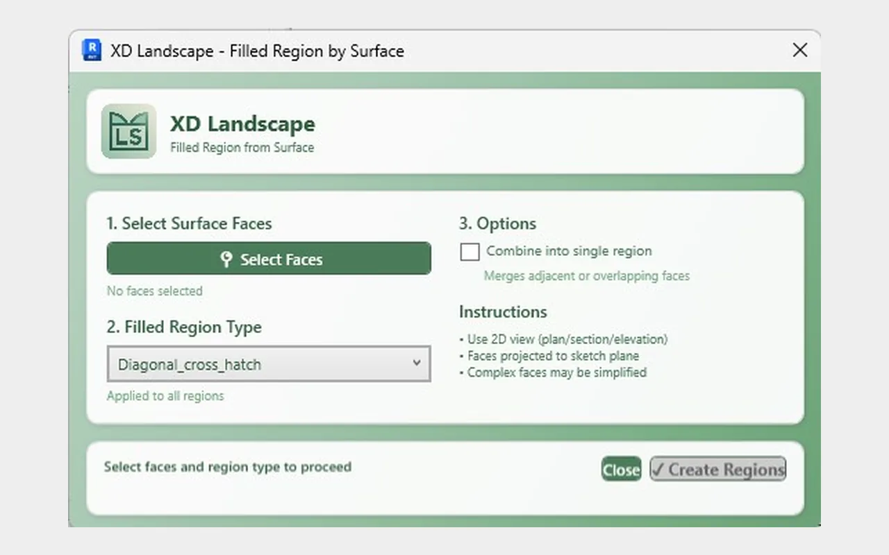Open the Diagonal_cross_hatch region type dropdown
Viewport: 889px width, 555px height.
coord(269,364)
